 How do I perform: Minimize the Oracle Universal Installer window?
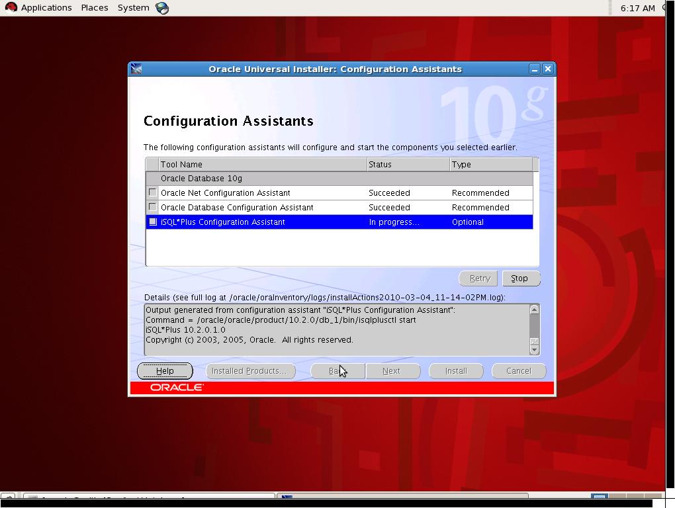point(534,69)
